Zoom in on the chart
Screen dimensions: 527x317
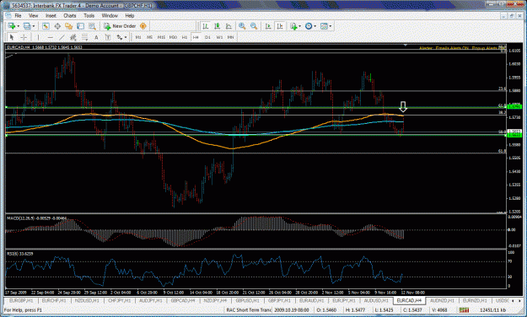[x=242, y=26]
